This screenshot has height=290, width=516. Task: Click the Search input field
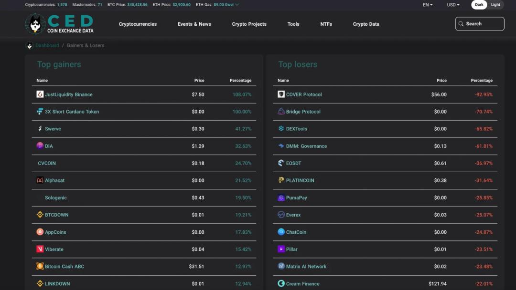tap(480, 24)
